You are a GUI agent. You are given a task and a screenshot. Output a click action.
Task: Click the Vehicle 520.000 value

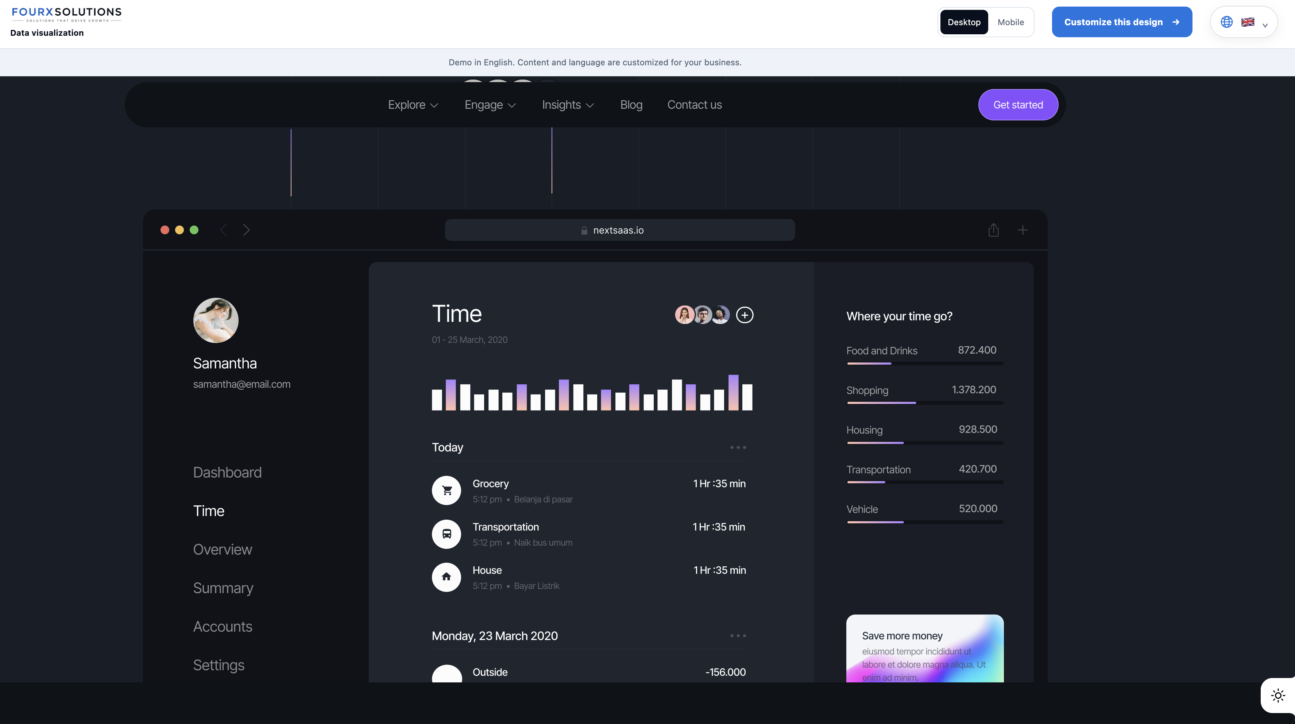[978, 508]
